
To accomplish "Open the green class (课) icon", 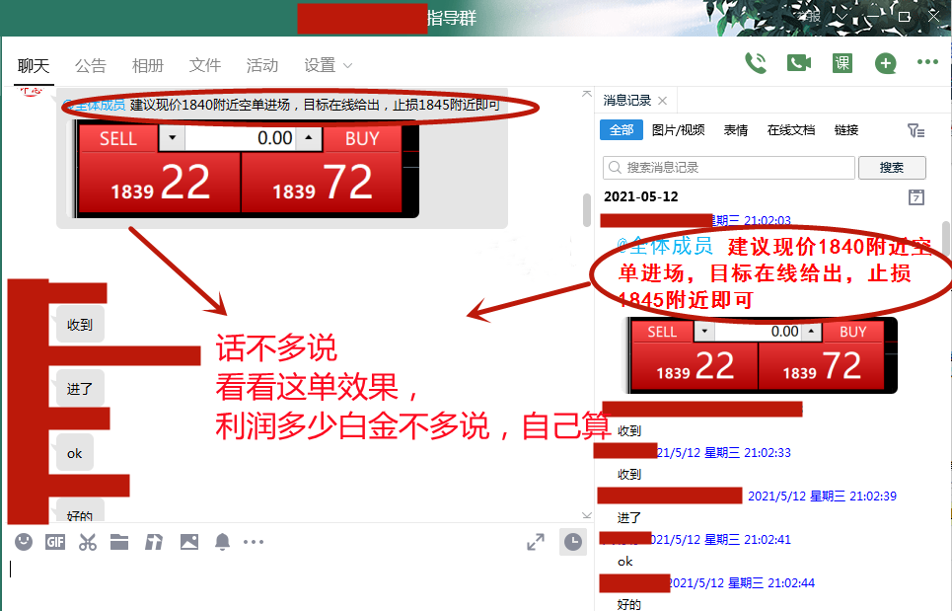I will tap(842, 63).
